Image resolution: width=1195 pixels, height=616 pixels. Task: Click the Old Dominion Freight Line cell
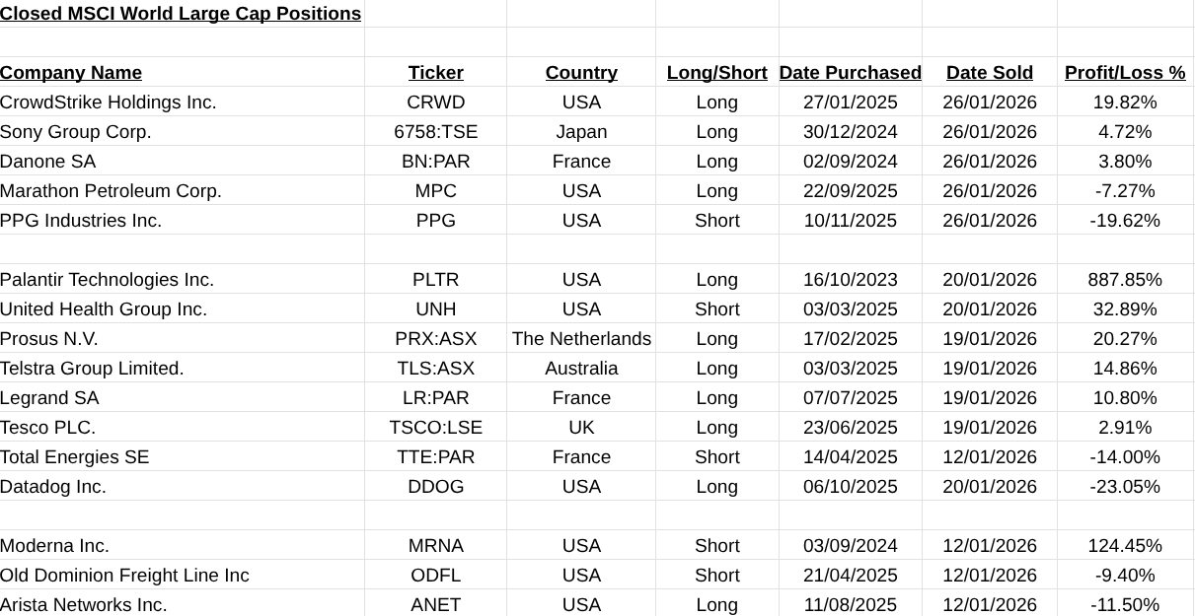point(124,576)
